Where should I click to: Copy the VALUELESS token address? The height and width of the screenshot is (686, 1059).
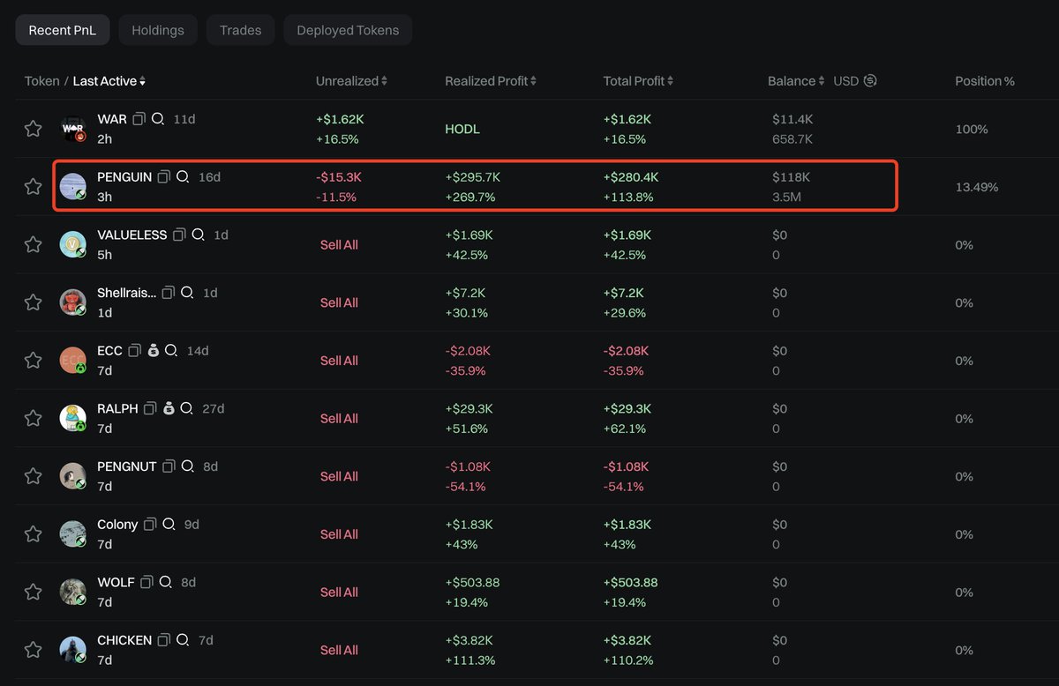pos(179,235)
